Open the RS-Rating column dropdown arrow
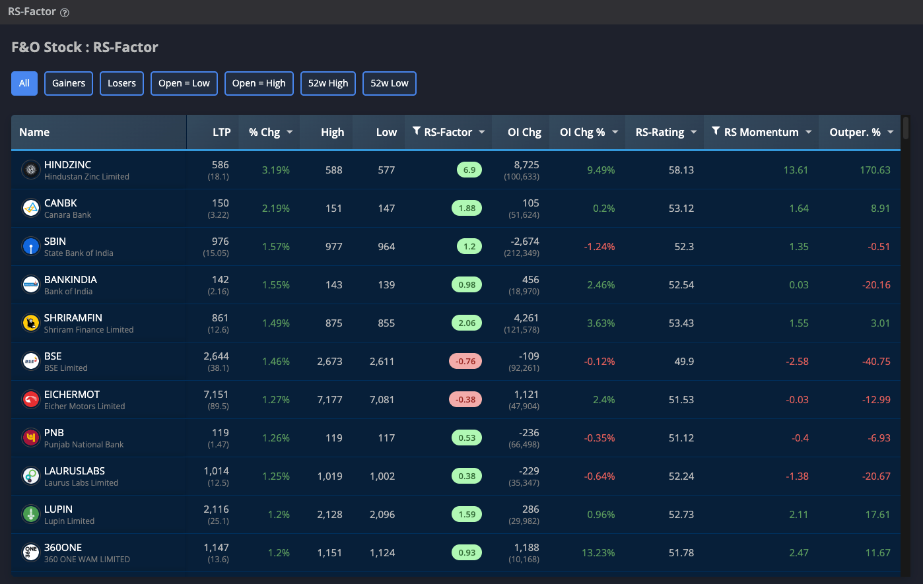 point(693,132)
